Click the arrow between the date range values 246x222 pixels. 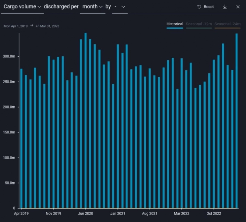(x=32, y=26)
